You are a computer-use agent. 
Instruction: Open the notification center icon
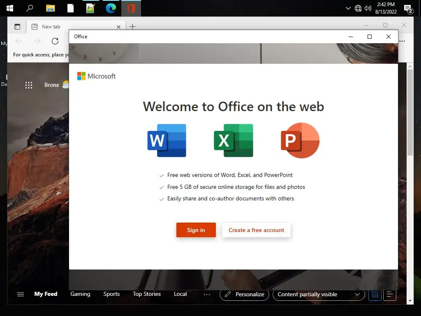[x=408, y=9]
